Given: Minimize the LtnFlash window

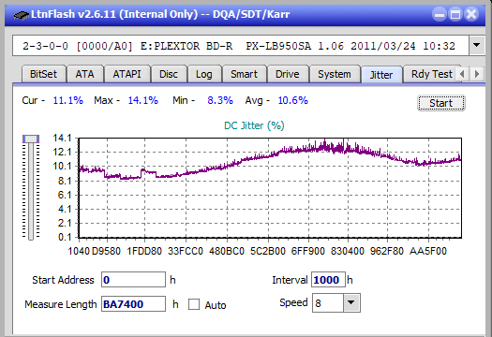Looking at the screenshot, I should [x=440, y=14].
